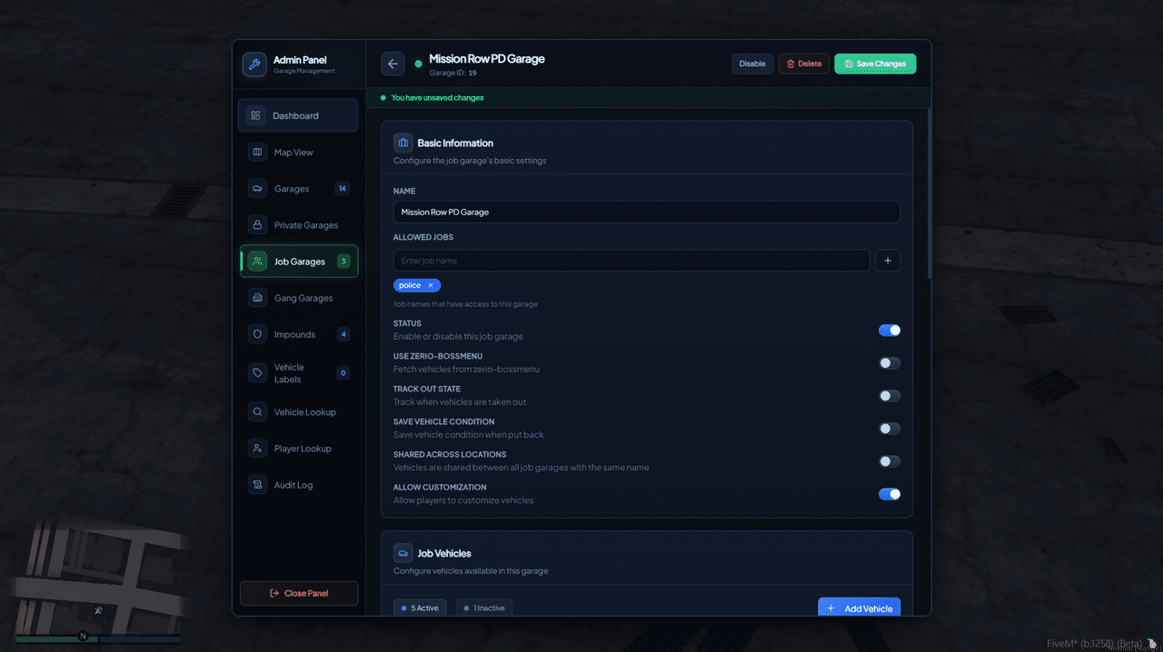Screen dimensions: 1163x652
Task: Remove the police job tag
Action: (x=431, y=285)
